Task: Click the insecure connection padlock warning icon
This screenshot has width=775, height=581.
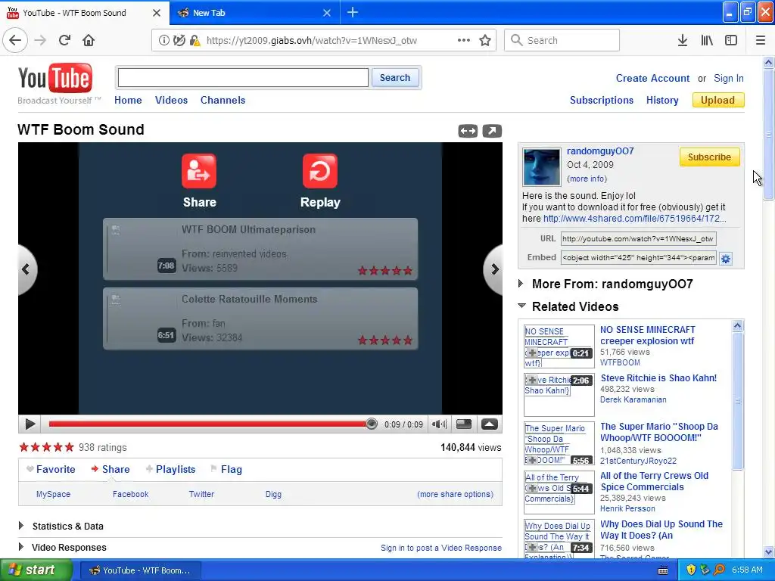Action: pyautogui.click(x=195, y=40)
